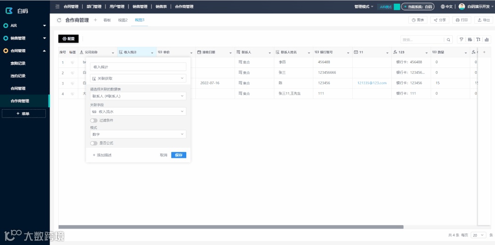This screenshot has height=245, width=495.
Task: Open 部门管理 in the top navigation
Action: click(94, 6)
